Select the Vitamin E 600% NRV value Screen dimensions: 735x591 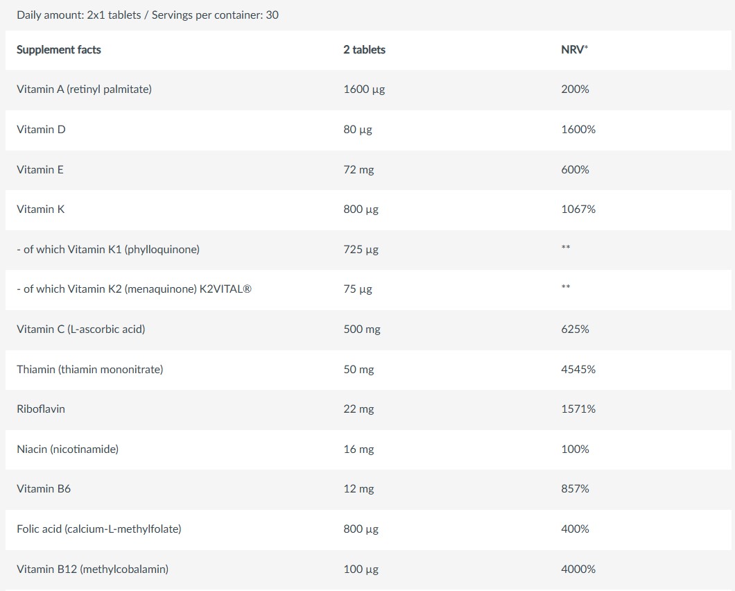click(575, 170)
